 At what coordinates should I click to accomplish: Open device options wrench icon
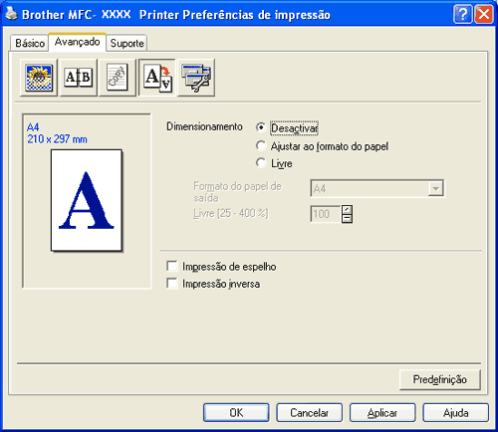196,78
